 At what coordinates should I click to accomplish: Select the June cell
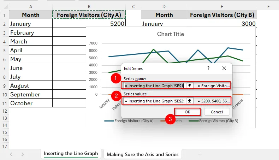pyautogui.click(x=31, y=68)
